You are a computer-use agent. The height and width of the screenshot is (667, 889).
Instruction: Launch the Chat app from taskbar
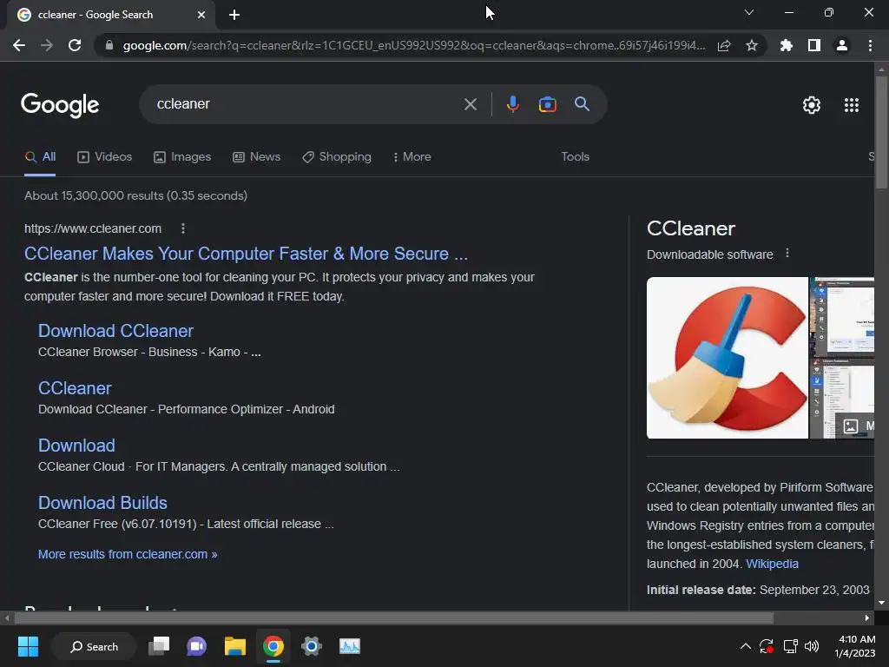[197, 646]
